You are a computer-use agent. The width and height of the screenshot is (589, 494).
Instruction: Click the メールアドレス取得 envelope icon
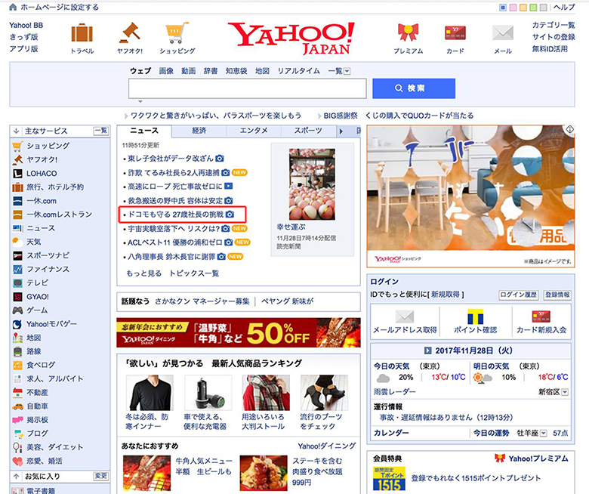click(405, 316)
